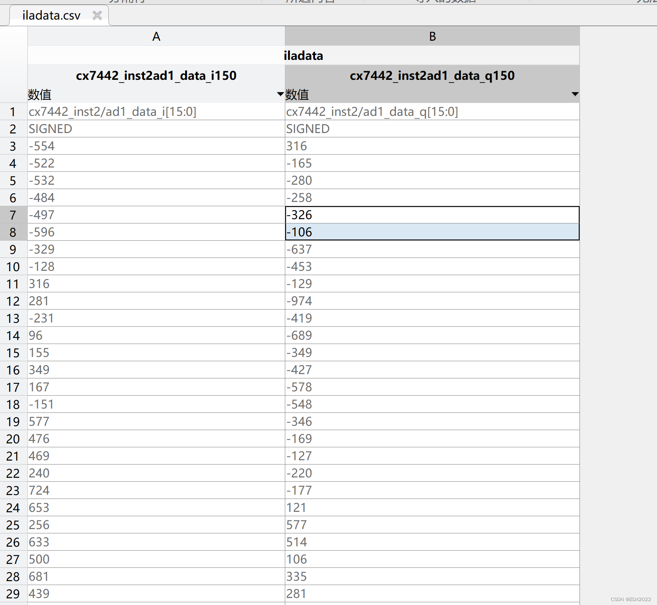Click the cell containing cx7442_inst2/ad1_data_i[15:0]
Viewport: 657px width, 605px height.
[156, 112]
